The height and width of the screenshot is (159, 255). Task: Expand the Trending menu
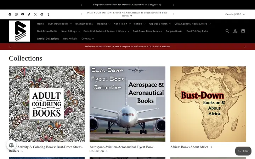click(103, 24)
